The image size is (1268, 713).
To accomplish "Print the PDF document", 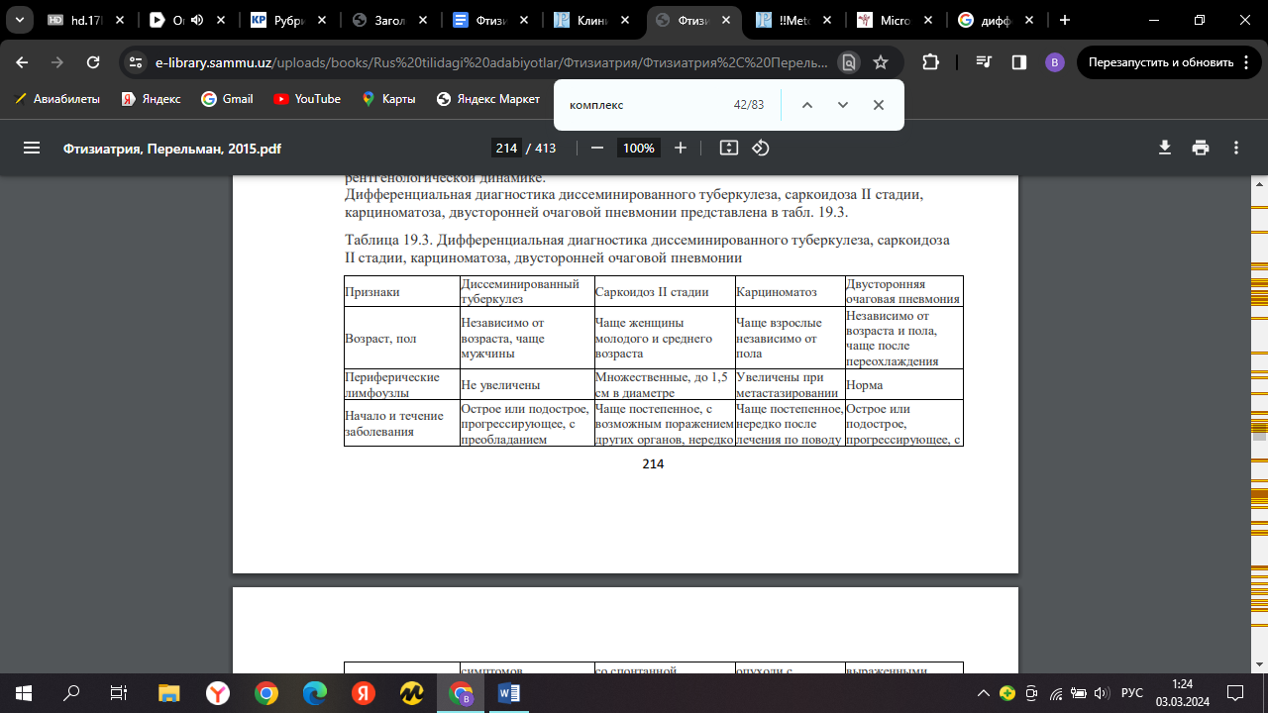I will click(1201, 148).
